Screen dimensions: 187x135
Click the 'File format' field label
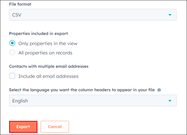click(20, 4)
